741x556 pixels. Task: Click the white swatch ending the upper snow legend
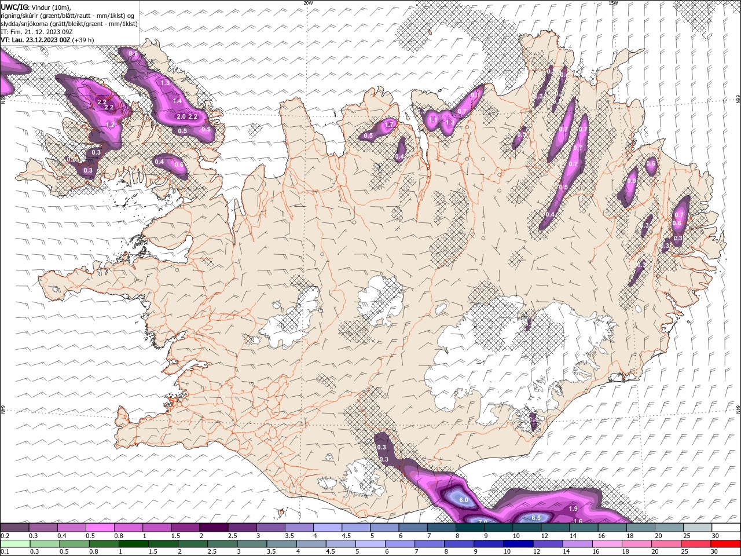(x=725, y=528)
